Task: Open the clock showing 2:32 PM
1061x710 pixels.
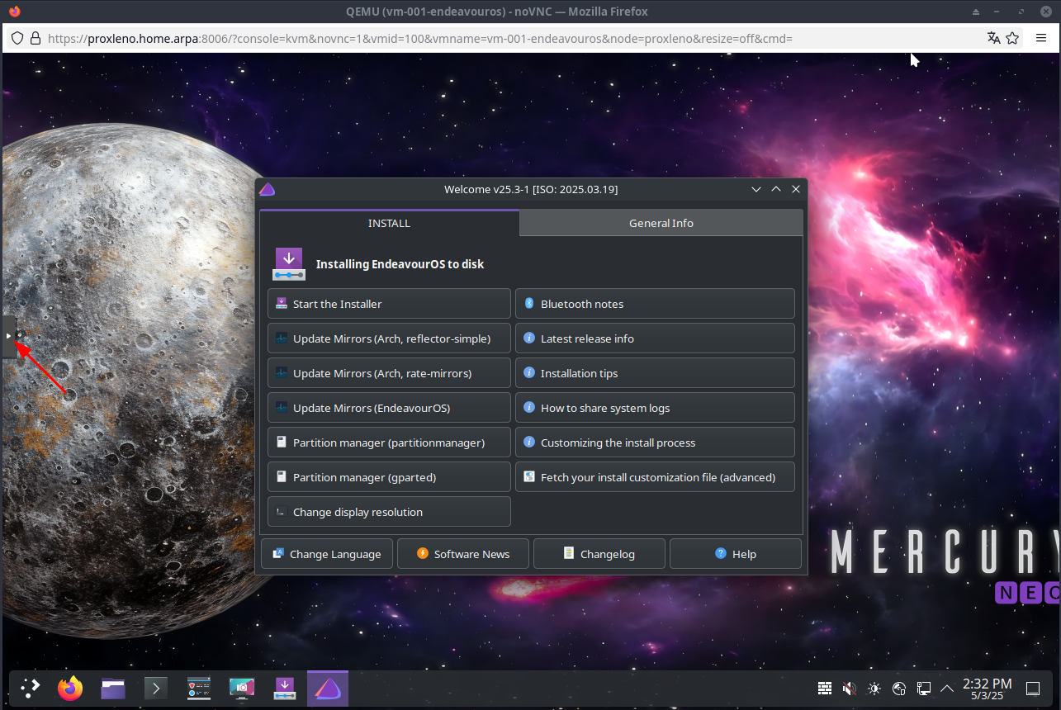Action: (987, 689)
